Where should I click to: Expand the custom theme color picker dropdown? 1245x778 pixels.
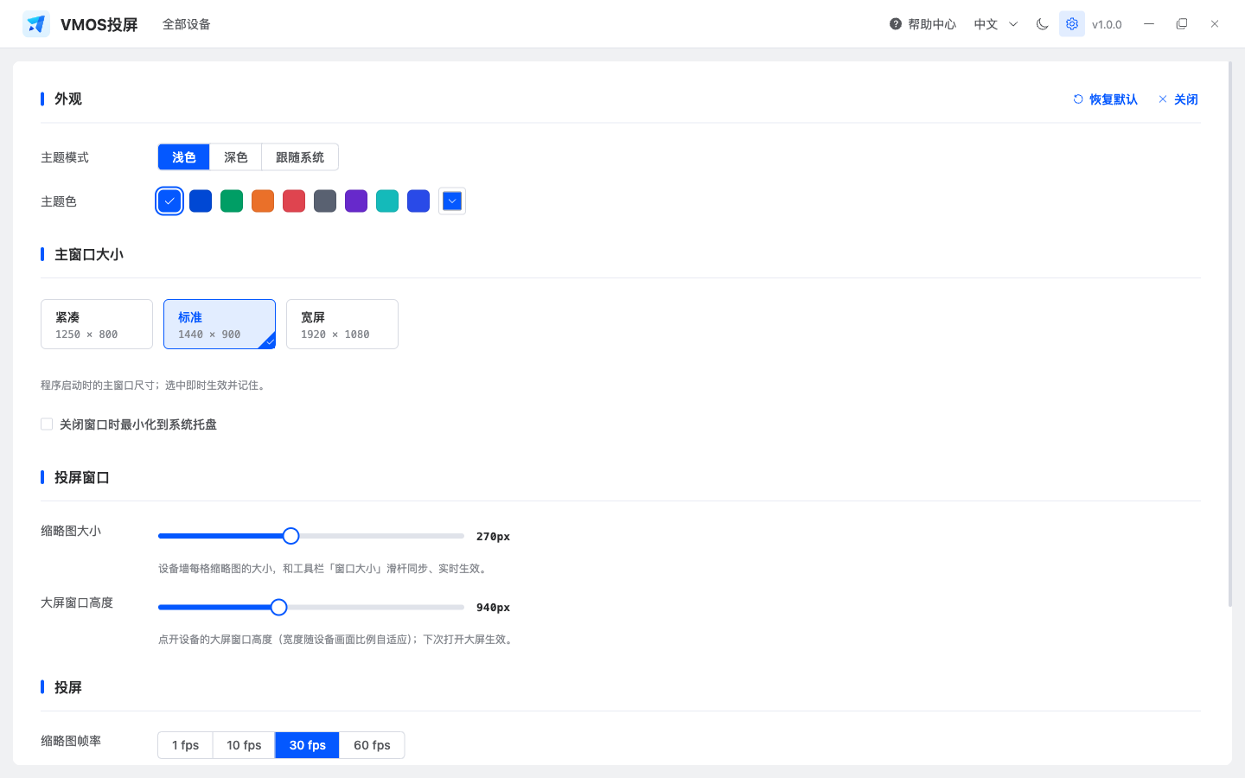tap(452, 201)
